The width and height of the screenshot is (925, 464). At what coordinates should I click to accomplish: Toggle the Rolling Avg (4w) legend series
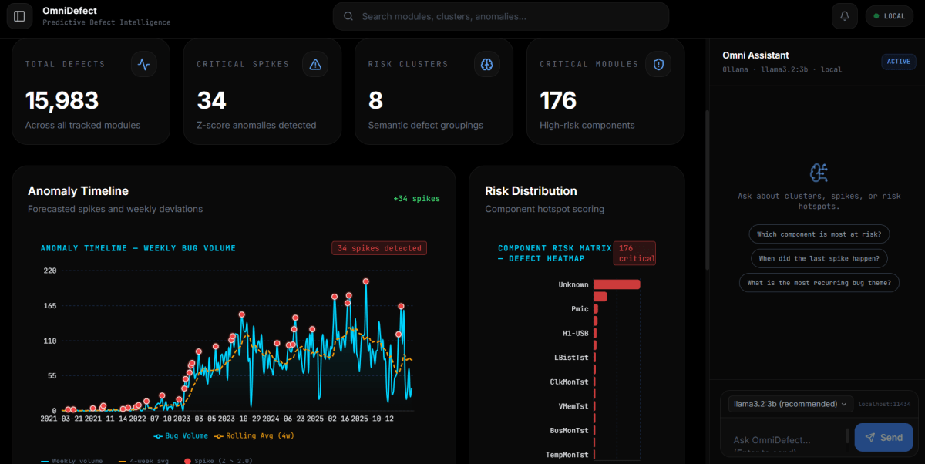(x=254, y=435)
